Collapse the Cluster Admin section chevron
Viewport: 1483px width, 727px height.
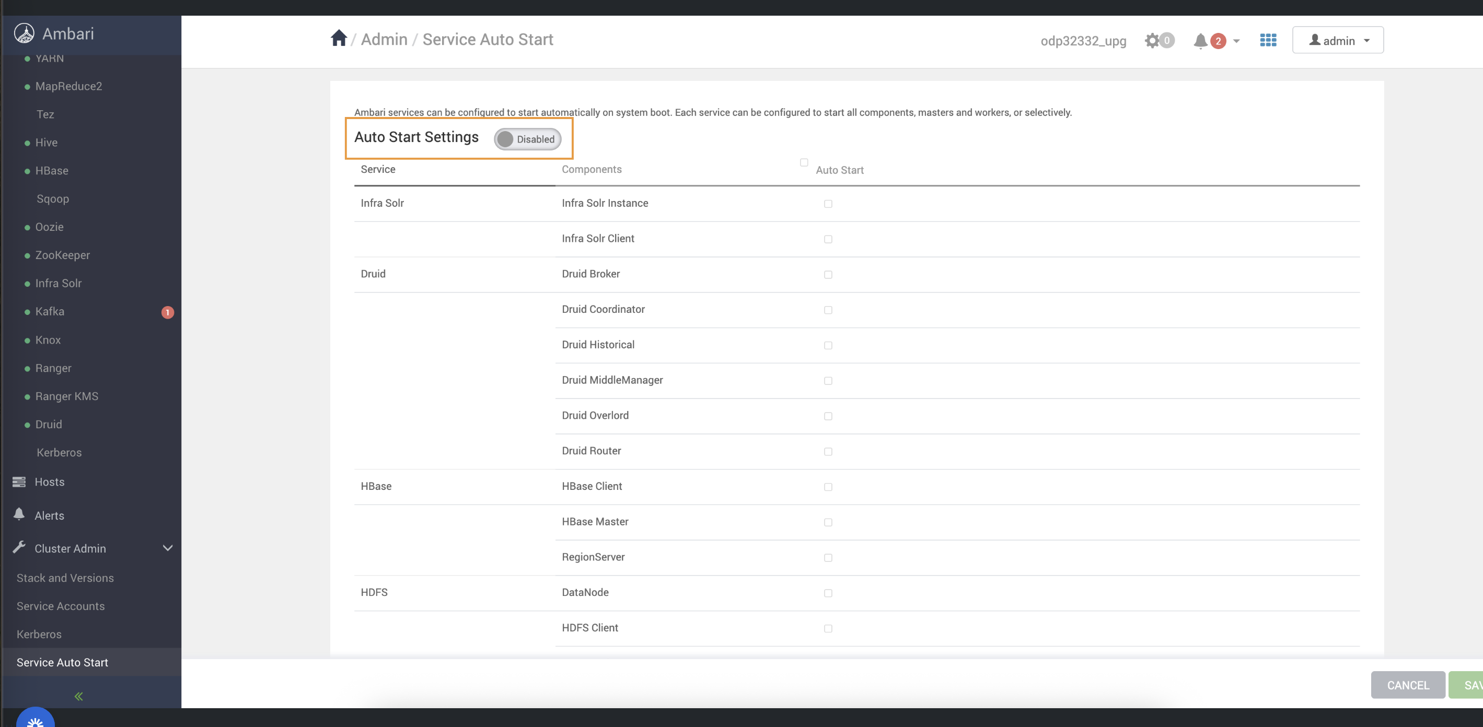click(168, 548)
